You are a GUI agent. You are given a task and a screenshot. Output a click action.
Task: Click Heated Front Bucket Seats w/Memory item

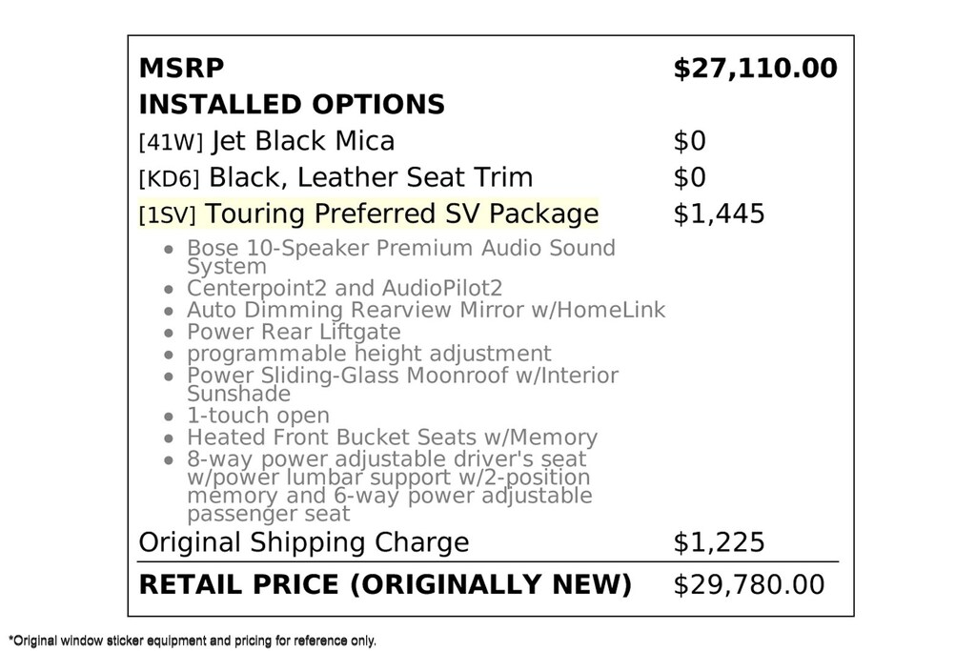click(392, 437)
